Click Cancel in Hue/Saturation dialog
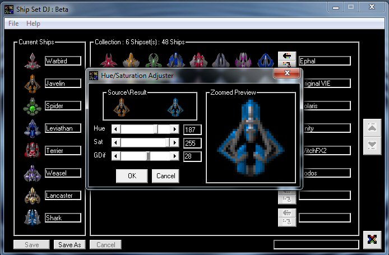Image resolution: width=389 pixels, height=255 pixels. 165,176
